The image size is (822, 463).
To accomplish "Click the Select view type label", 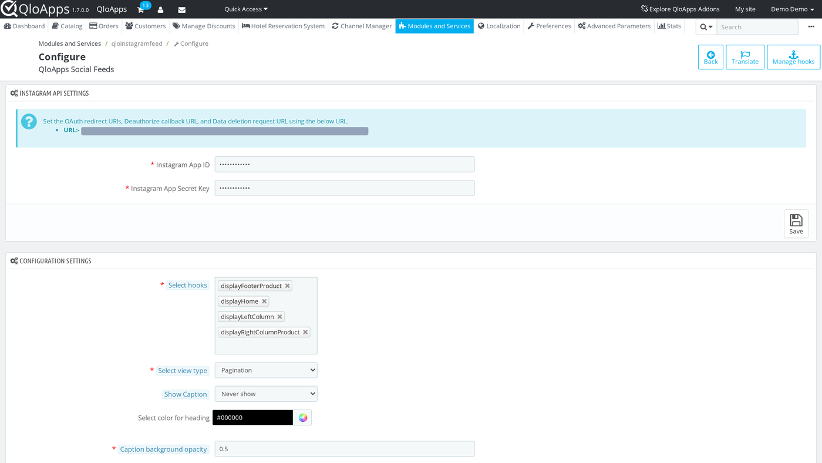I will point(183,371).
